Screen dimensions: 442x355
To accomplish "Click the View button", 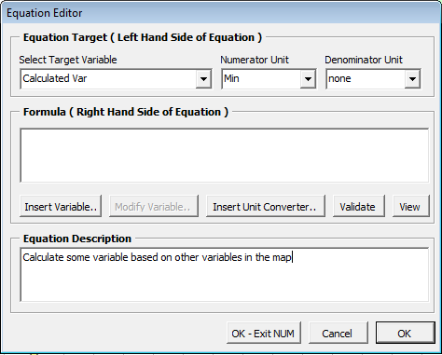I will tap(411, 206).
